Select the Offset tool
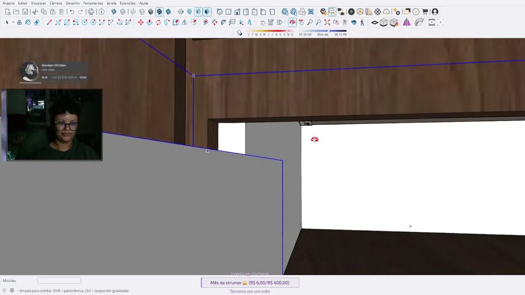 (x=194, y=23)
